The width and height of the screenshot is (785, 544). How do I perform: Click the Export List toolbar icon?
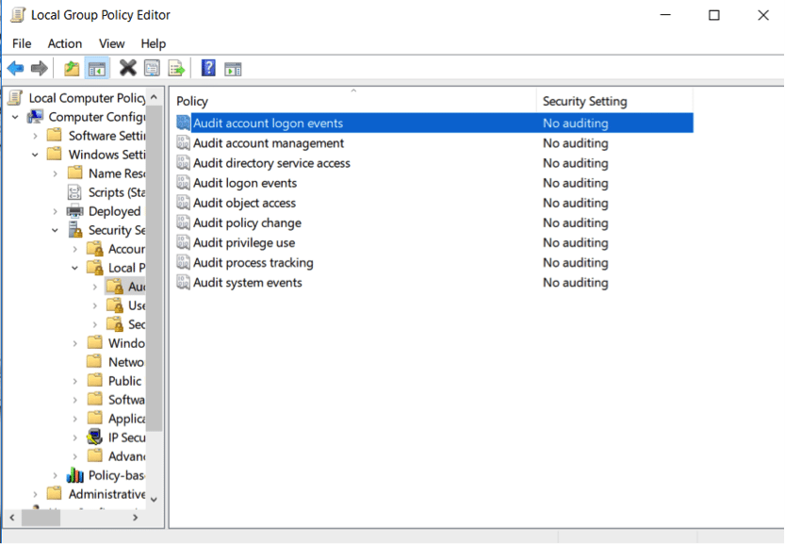tap(176, 68)
